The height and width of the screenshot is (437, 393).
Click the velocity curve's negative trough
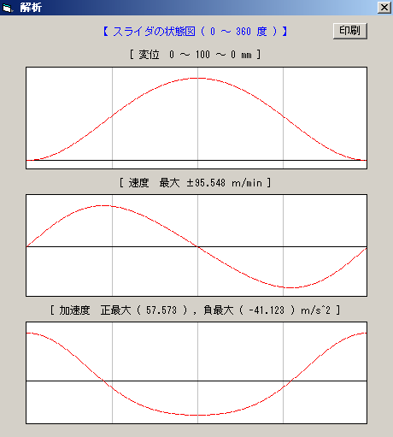290,287
